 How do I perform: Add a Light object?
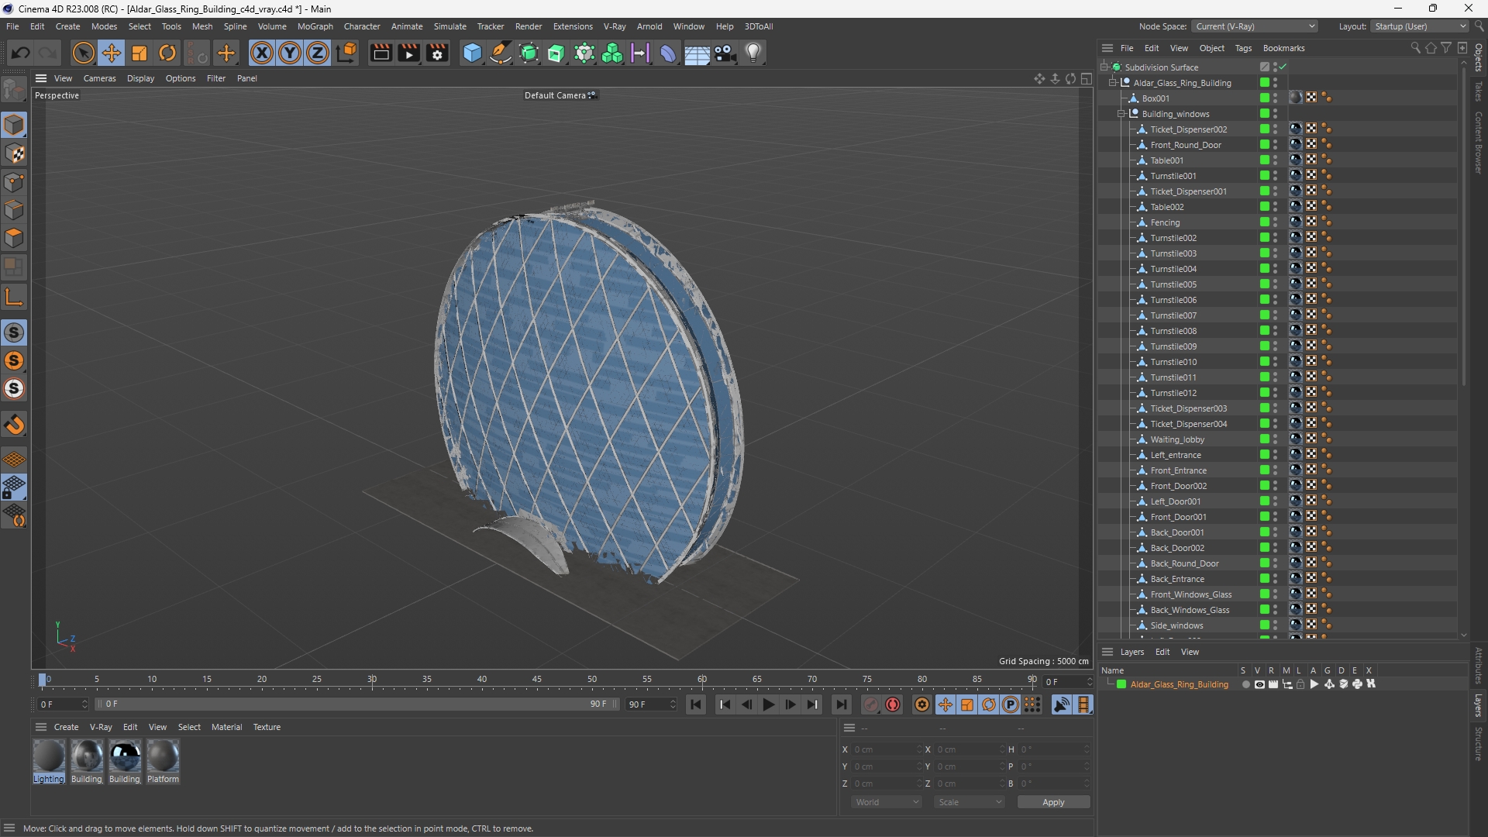click(x=753, y=53)
